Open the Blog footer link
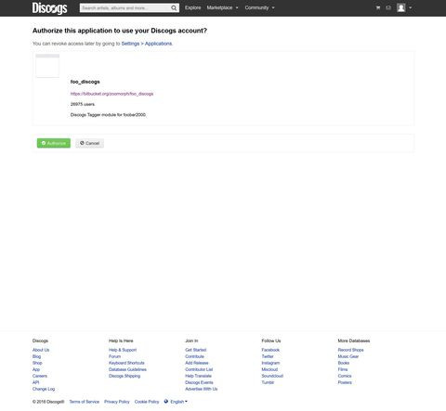Image resolution: width=446 pixels, height=411 pixels. pos(36,356)
